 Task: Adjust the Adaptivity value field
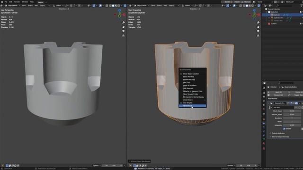pos(292,125)
